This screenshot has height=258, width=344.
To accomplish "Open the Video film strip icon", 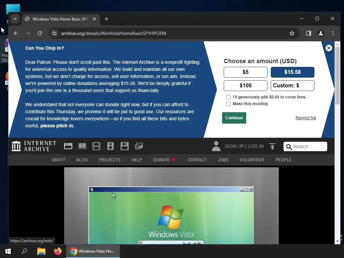I will point(96,146).
